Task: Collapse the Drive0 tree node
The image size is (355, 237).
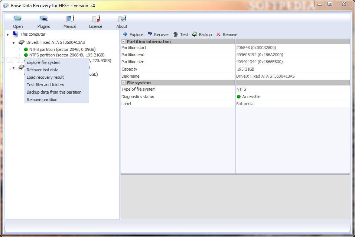Action: pyautogui.click(x=14, y=43)
